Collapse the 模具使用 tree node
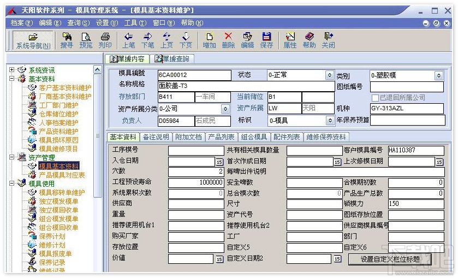 pyautogui.click(x=11, y=184)
